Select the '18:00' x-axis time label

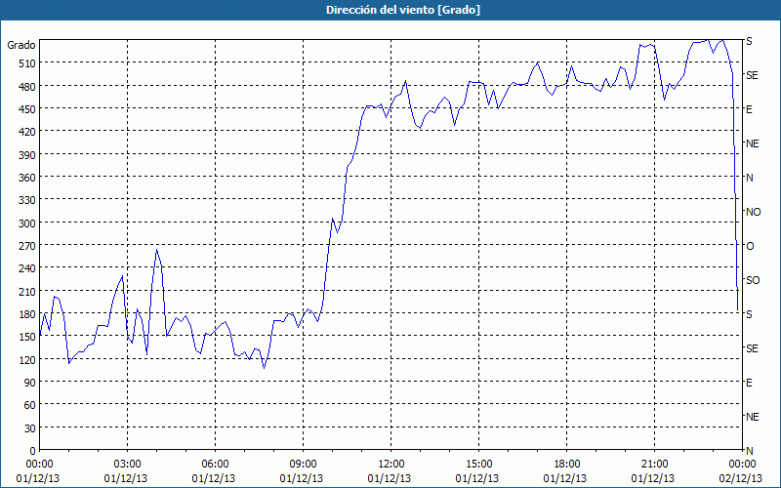pos(567,465)
